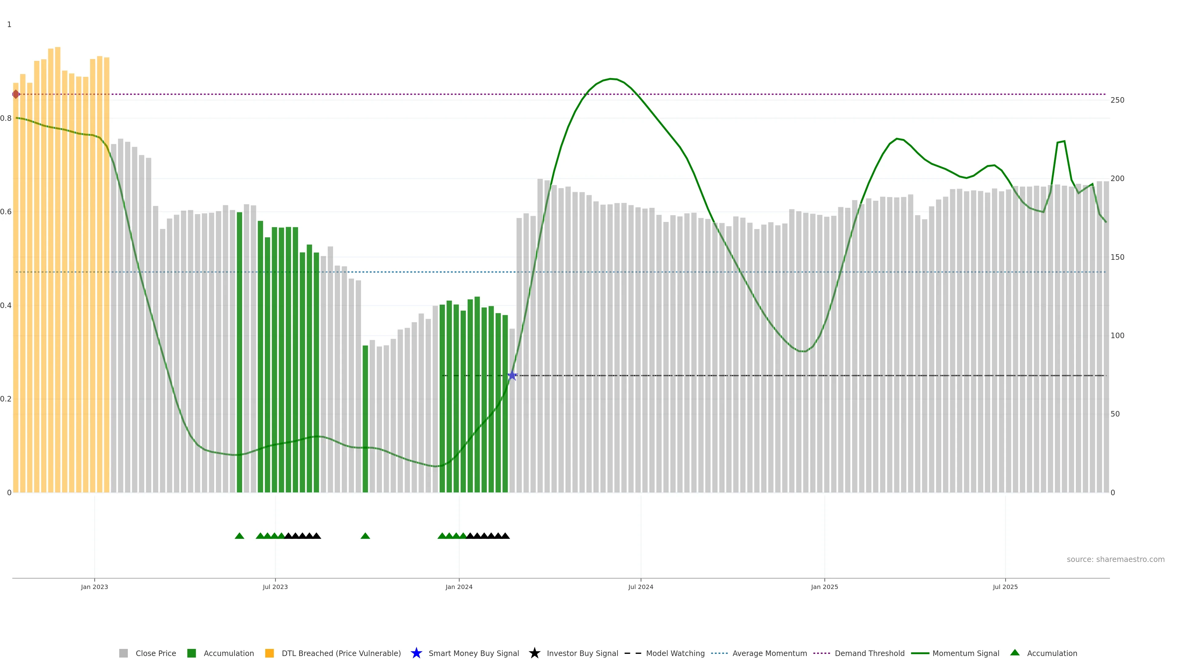The height and width of the screenshot is (664, 1180).
Task: Click the red diamond on the Demand Threshold line
Action: coord(16,94)
